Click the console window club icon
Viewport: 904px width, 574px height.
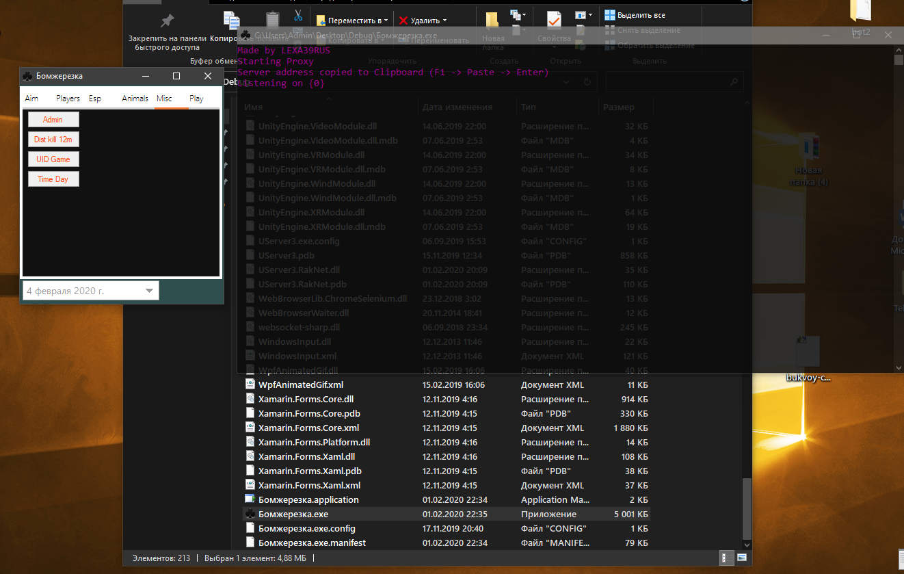(245, 34)
